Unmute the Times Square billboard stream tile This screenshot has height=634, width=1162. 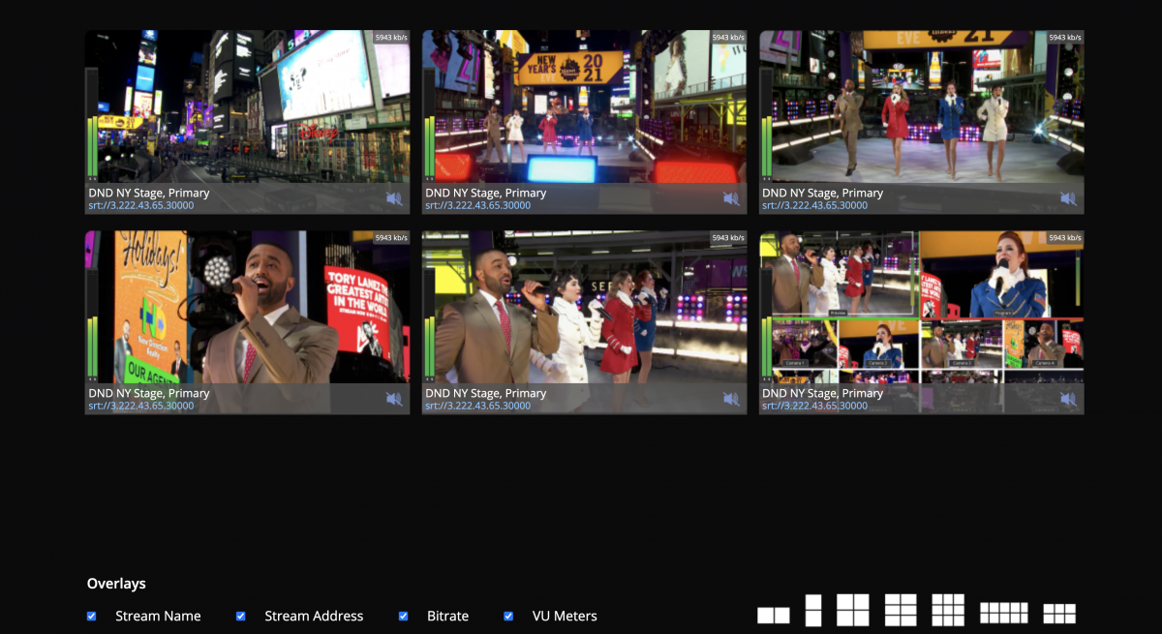394,198
